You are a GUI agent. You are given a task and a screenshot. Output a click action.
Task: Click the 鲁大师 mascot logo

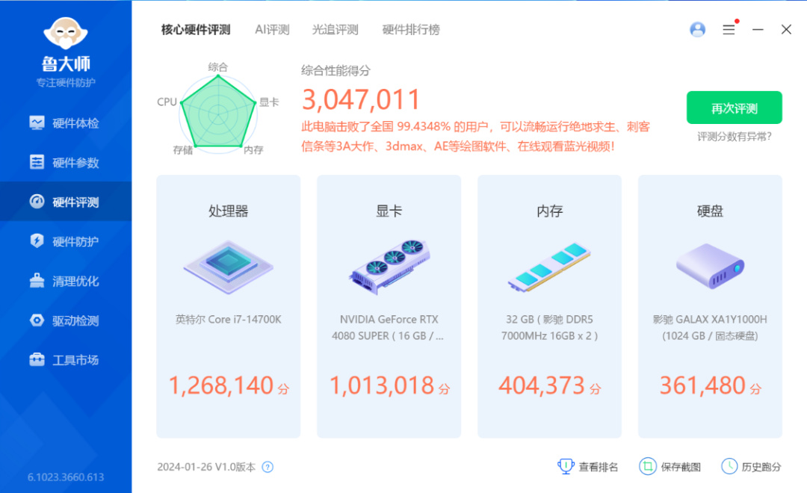(65, 34)
